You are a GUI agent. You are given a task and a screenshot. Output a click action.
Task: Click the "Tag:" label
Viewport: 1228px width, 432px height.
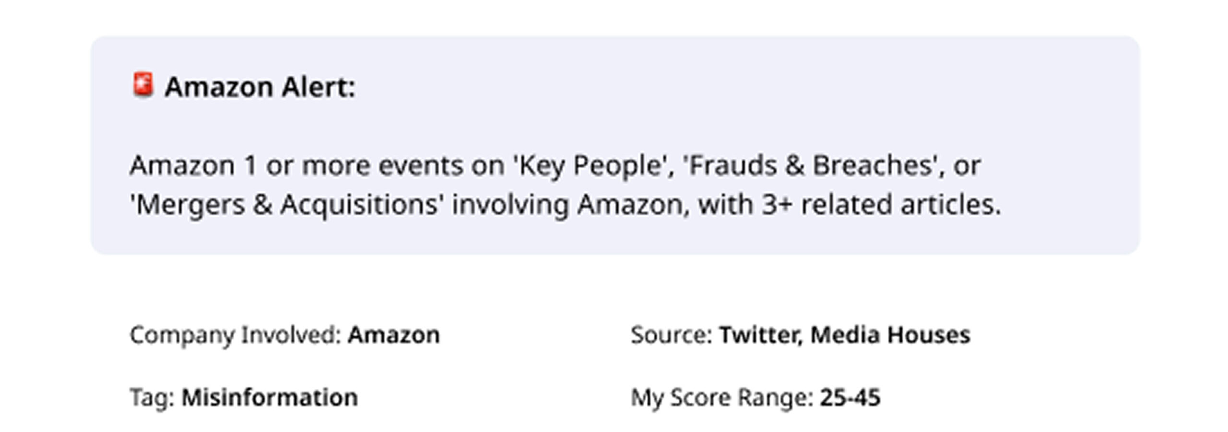coord(152,397)
